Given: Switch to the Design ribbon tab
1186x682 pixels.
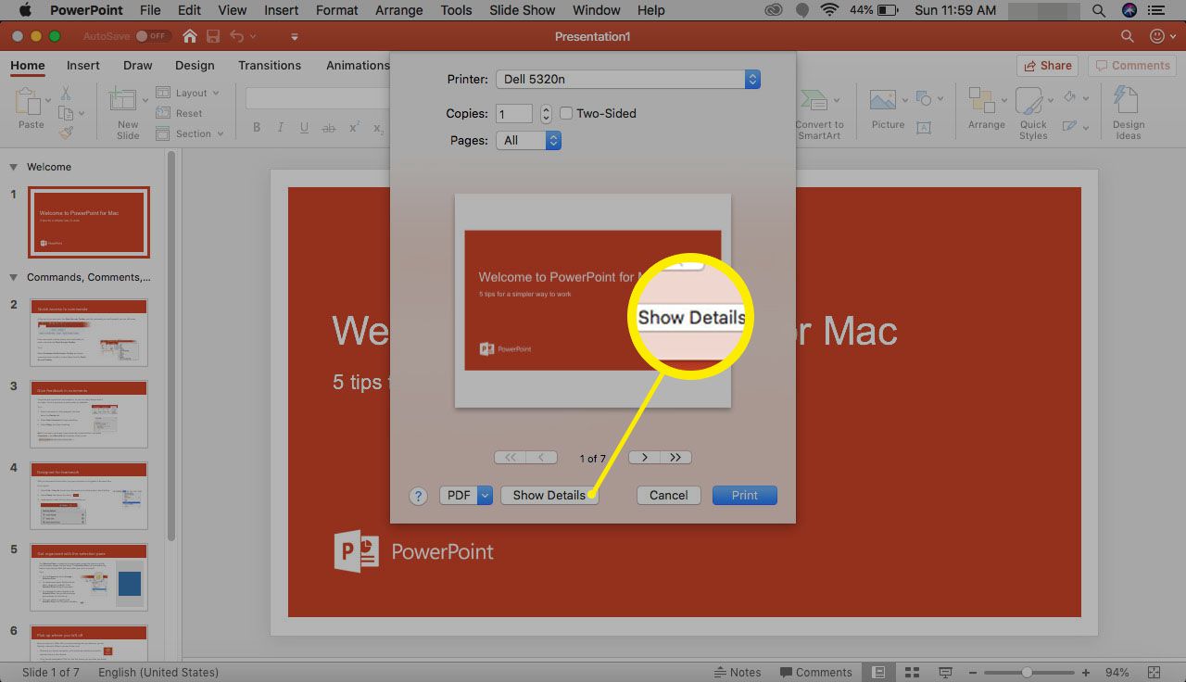Looking at the screenshot, I should 195,66.
